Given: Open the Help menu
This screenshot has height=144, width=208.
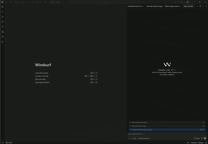Looking at the screenshot, I should pos(45,2).
